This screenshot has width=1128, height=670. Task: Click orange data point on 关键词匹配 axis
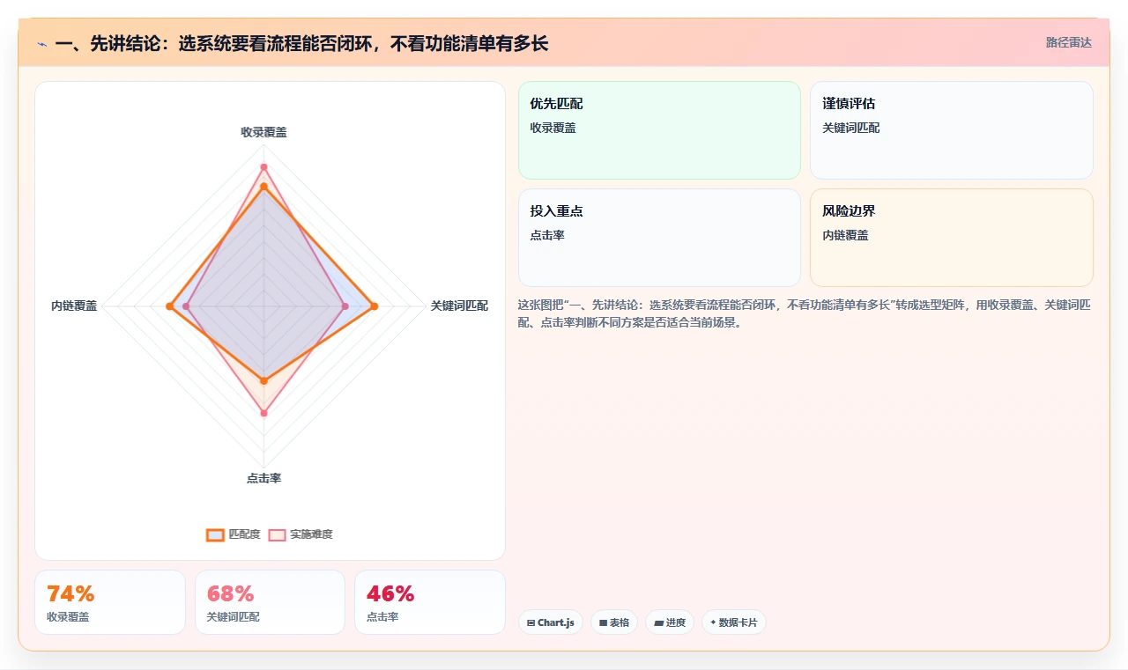click(x=375, y=306)
